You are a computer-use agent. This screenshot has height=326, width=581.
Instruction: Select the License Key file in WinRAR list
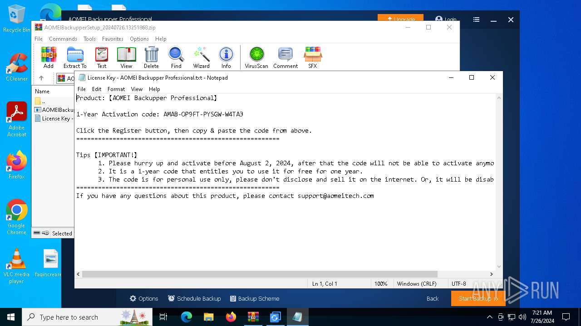click(54, 118)
